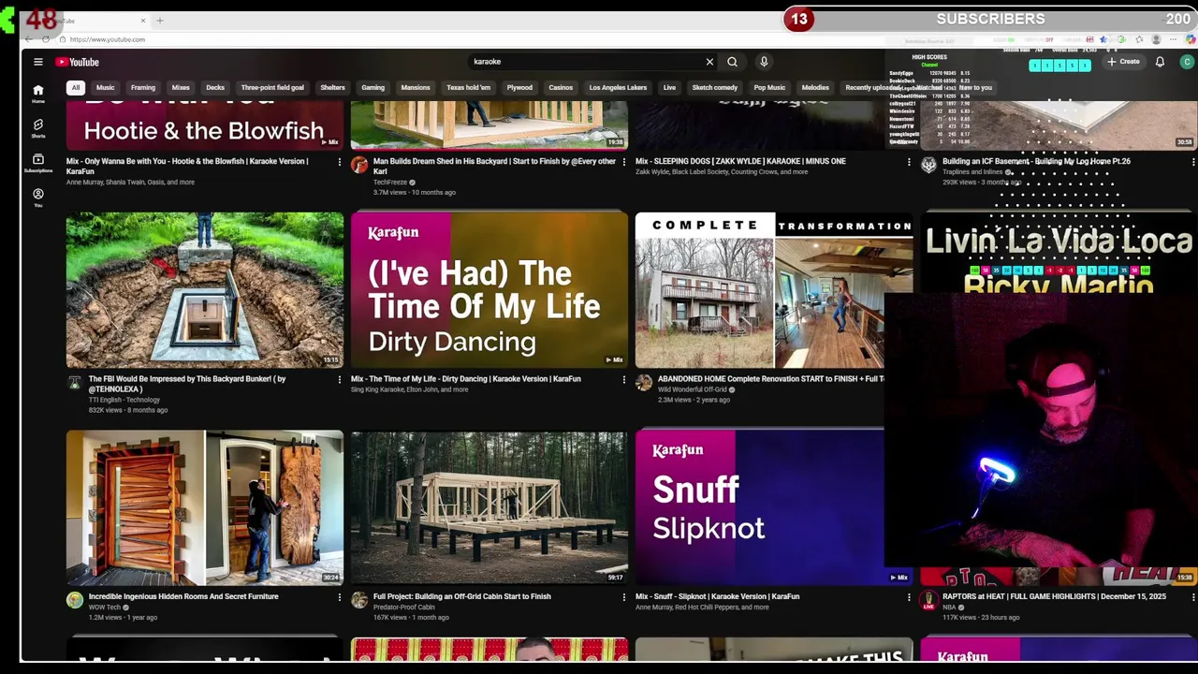Open the You page in sidebar

(x=38, y=198)
